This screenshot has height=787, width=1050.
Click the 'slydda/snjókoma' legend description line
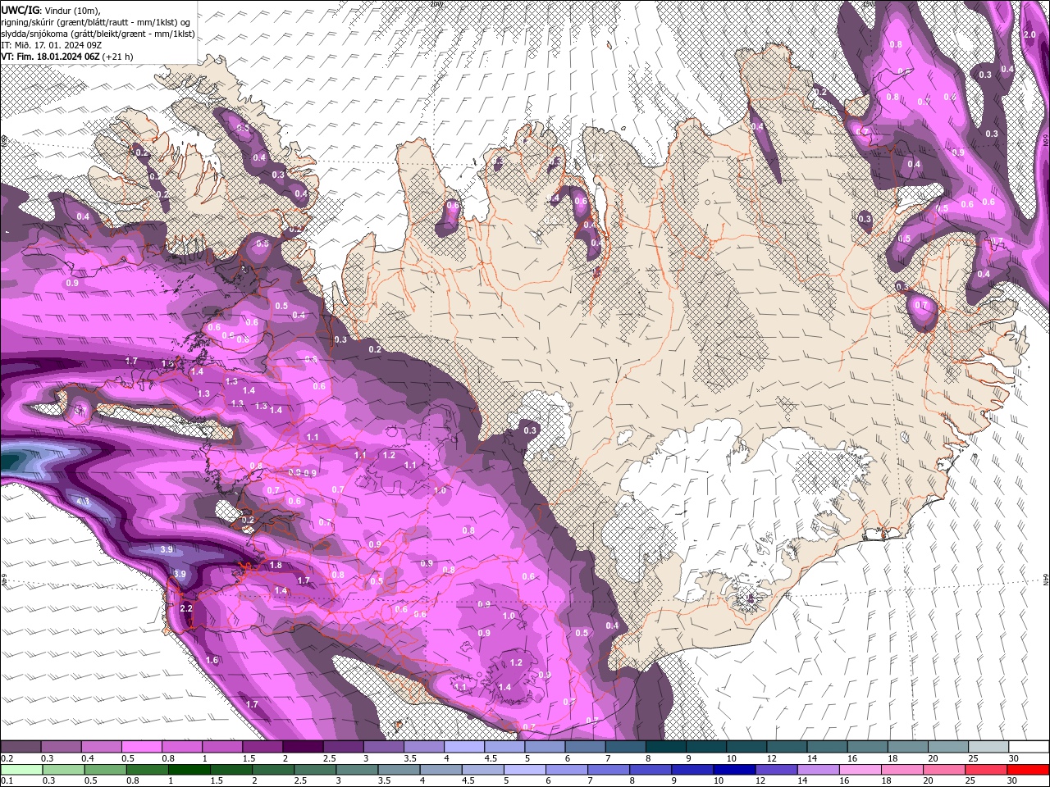[98, 34]
